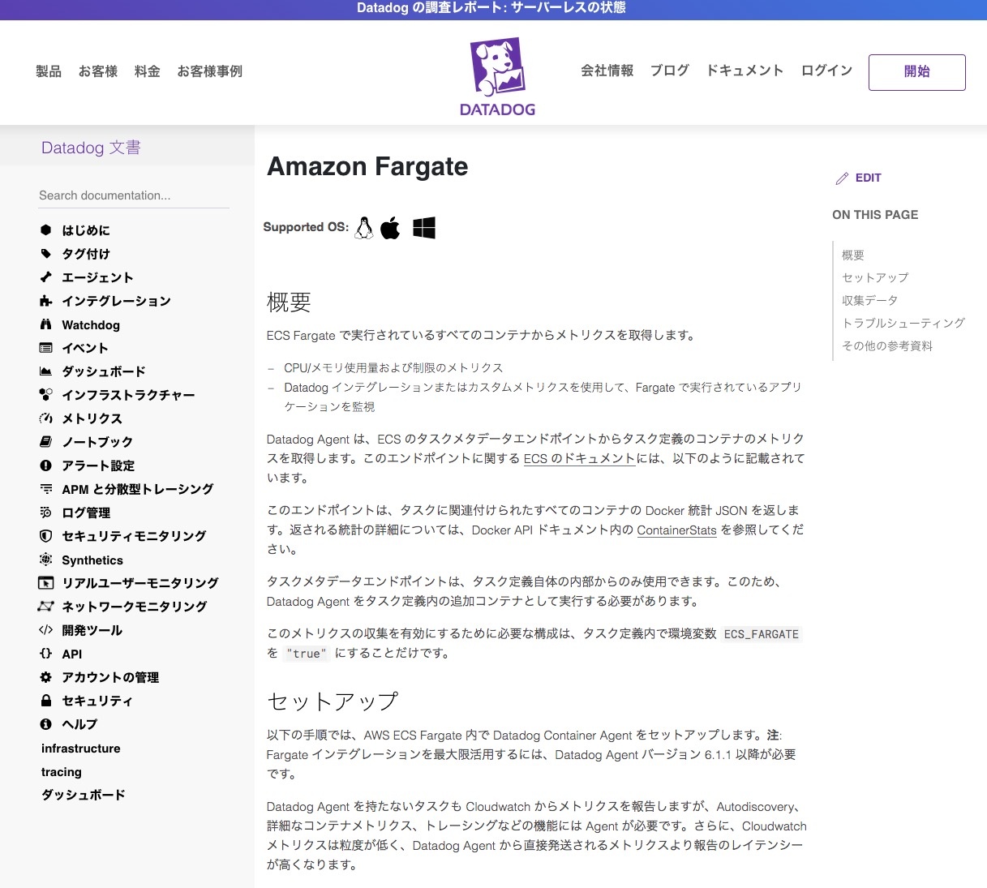Follow the ECS のドキュメント link
Screen dimensions: 987x888
pos(579,458)
